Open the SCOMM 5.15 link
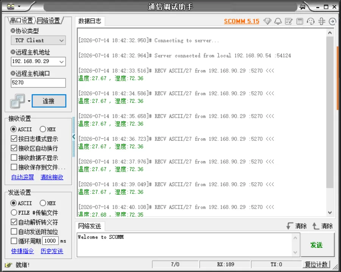Image resolution: width=341 pixels, height=272 pixels. coord(242,21)
